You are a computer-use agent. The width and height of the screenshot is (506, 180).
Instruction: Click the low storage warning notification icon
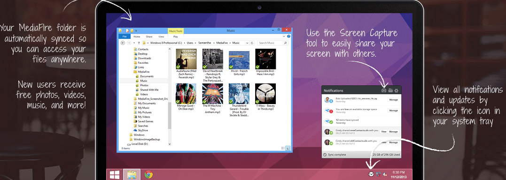tap(328, 111)
